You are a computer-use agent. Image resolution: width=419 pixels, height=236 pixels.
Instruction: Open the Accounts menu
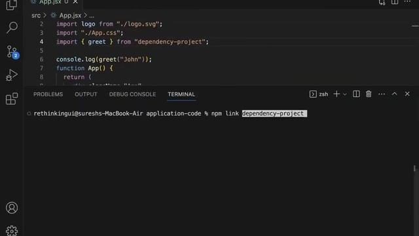(x=12, y=208)
